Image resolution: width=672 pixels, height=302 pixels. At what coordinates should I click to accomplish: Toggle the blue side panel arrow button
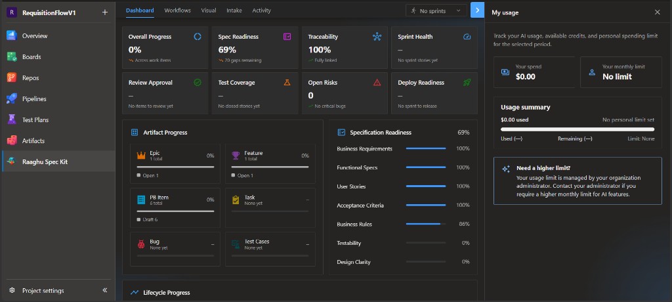click(x=477, y=11)
